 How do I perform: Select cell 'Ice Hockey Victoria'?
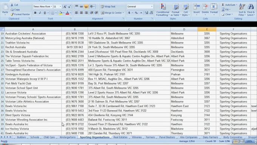pos(33,129)
